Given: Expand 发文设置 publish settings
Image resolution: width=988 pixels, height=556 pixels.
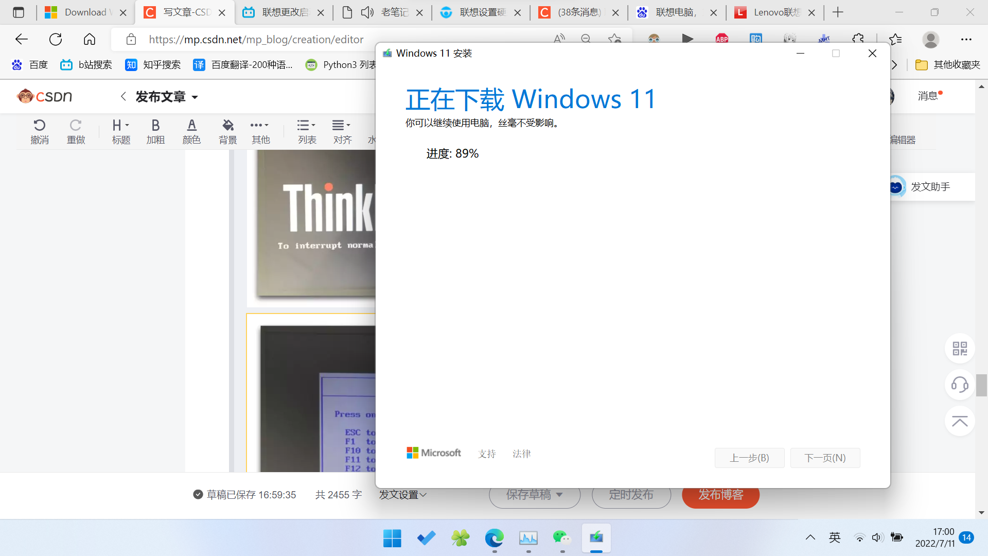Looking at the screenshot, I should (x=403, y=495).
